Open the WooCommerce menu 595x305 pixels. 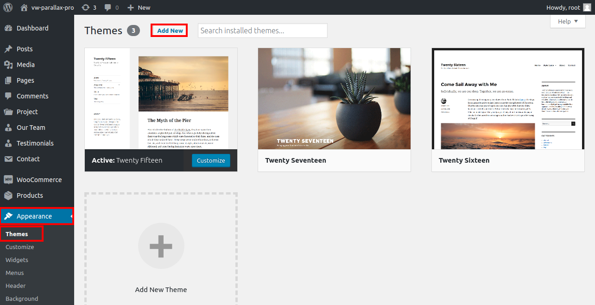coord(37,180)
